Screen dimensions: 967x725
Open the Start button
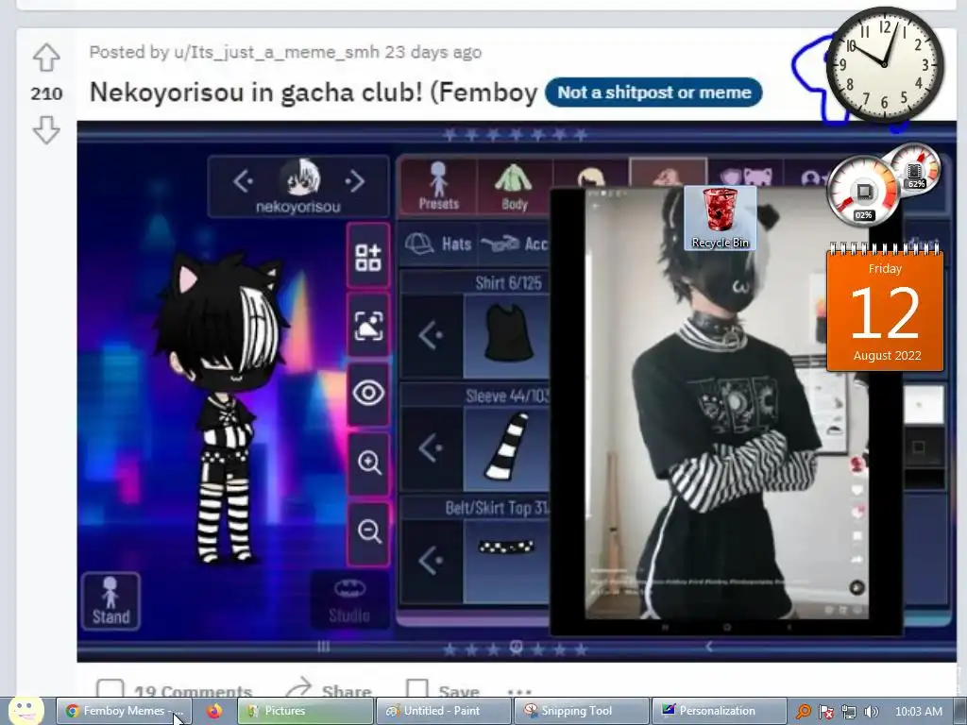(x=25, y=712)
